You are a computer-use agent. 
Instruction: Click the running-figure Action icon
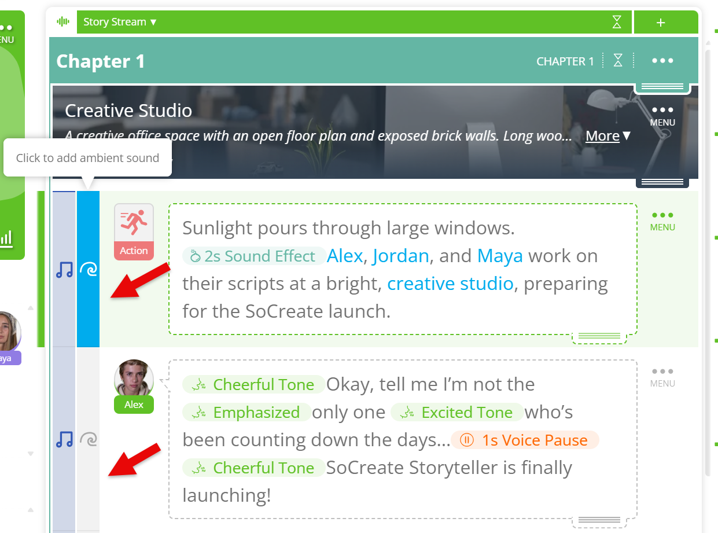point(134,223)
